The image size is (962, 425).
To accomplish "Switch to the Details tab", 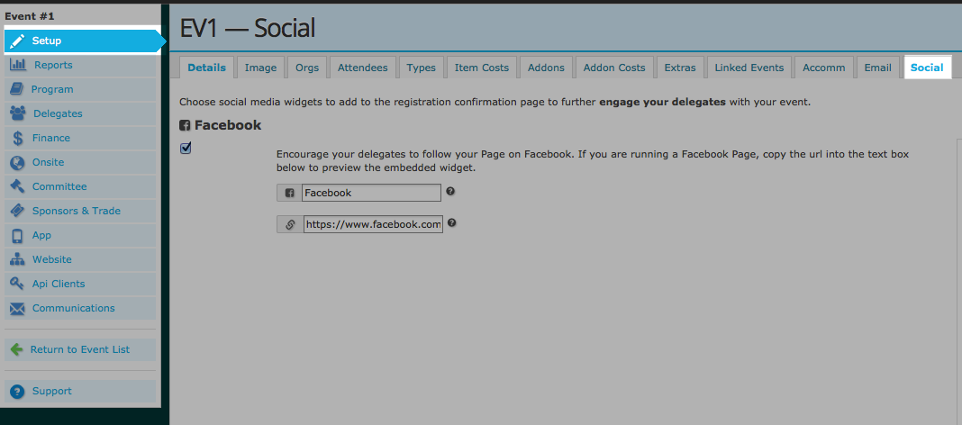I will click(207, 68).
